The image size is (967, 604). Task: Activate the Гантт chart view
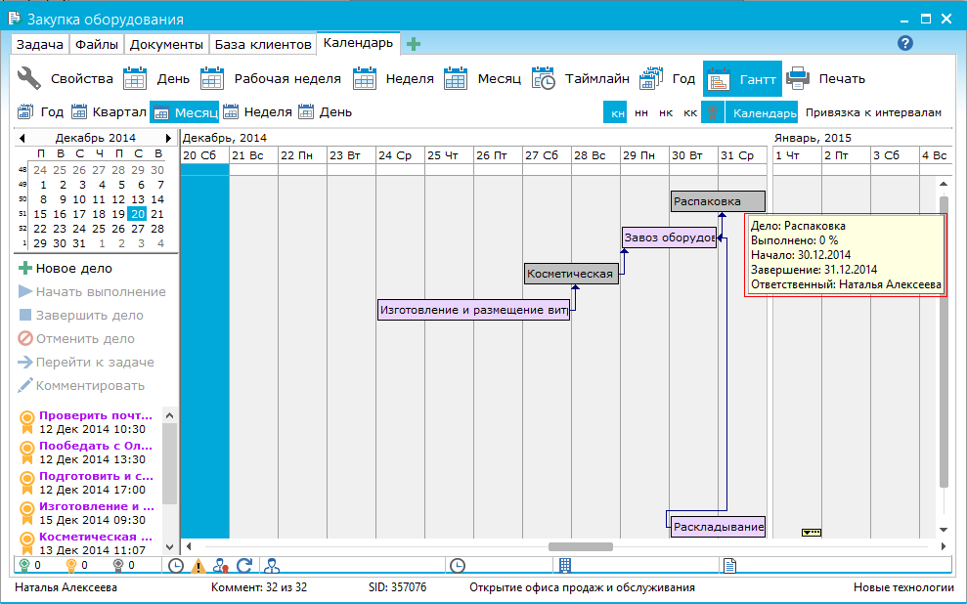click(x=742, y=79)
